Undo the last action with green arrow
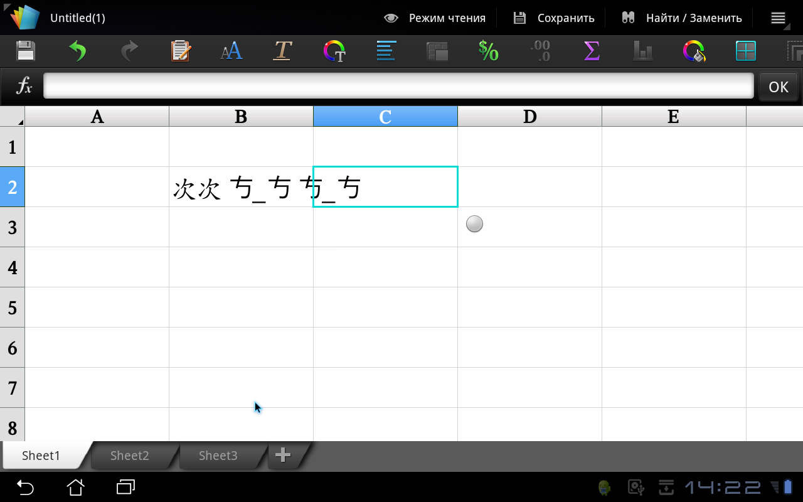 click(77, 51)
